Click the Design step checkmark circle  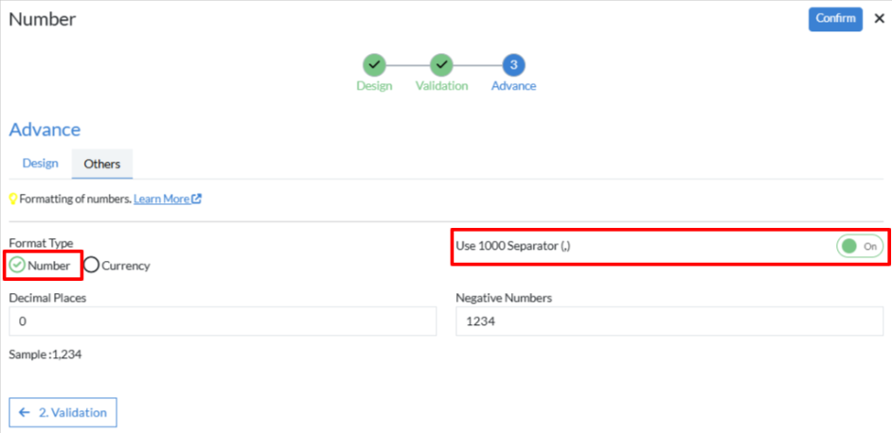click(374, 64)
